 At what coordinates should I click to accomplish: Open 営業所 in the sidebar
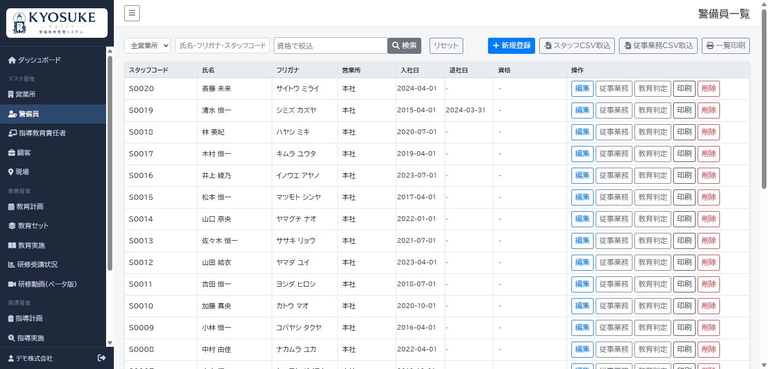(53, 95)
